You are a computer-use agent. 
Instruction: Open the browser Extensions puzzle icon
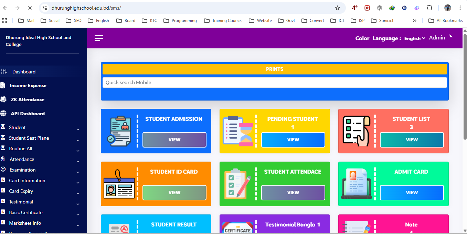pos(429,8)
